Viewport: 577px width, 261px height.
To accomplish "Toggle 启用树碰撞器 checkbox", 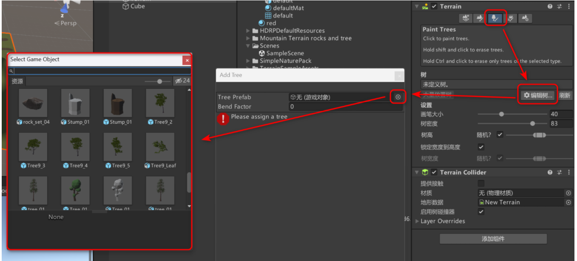I will tap(481, 212).
